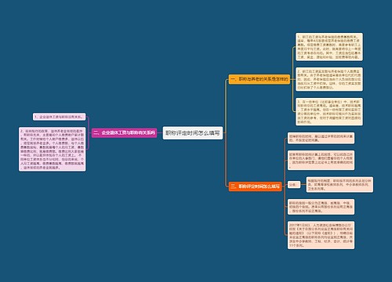Screen dimensions: 392x282
Task: Click orange bracket connector beside branch 一 notes
Action: (x=293, y=79)
